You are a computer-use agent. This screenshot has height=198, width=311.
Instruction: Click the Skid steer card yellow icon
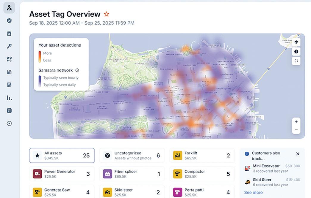pyautogui.click(x=107, y=192)
